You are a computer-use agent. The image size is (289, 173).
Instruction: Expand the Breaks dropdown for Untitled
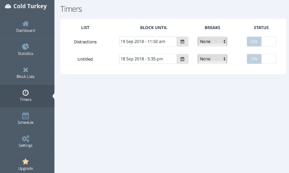[212, 59]
